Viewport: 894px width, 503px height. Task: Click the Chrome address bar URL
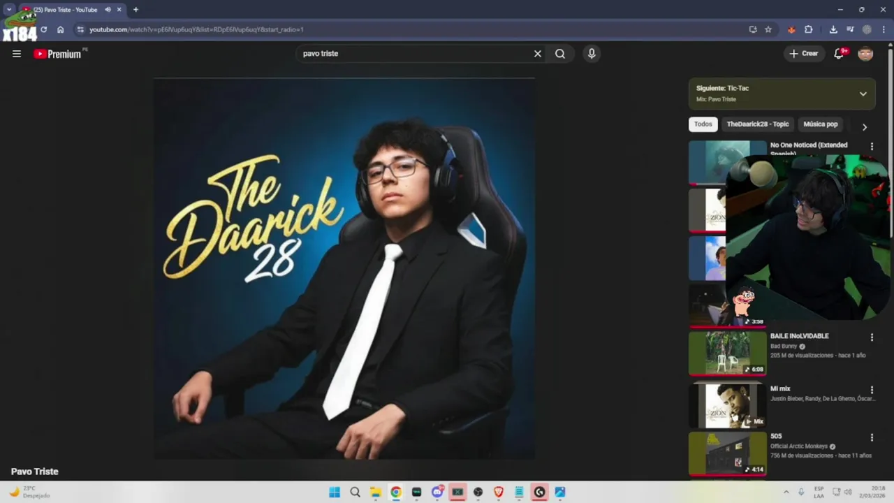196,29
